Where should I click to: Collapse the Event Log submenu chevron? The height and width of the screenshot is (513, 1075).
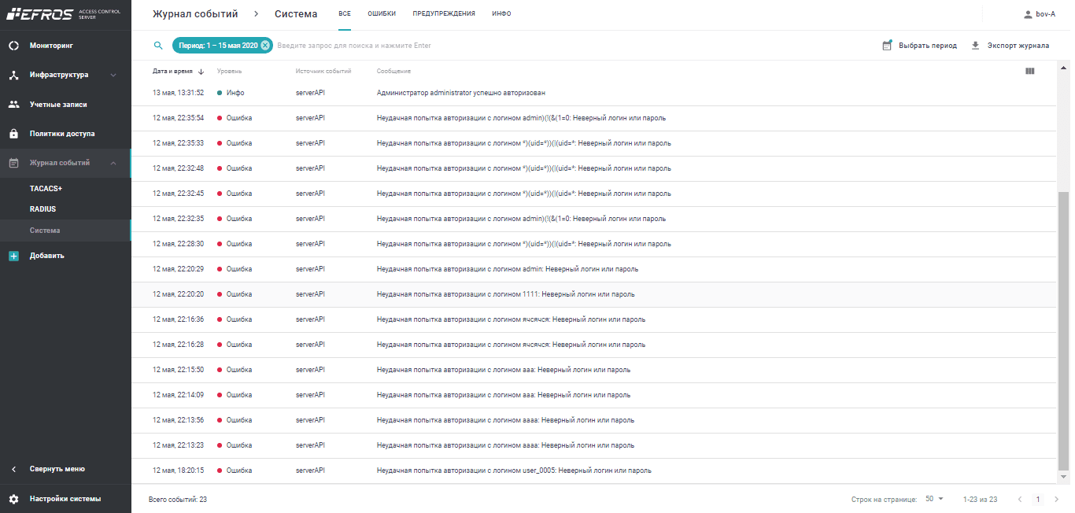(x=113, y=163)
